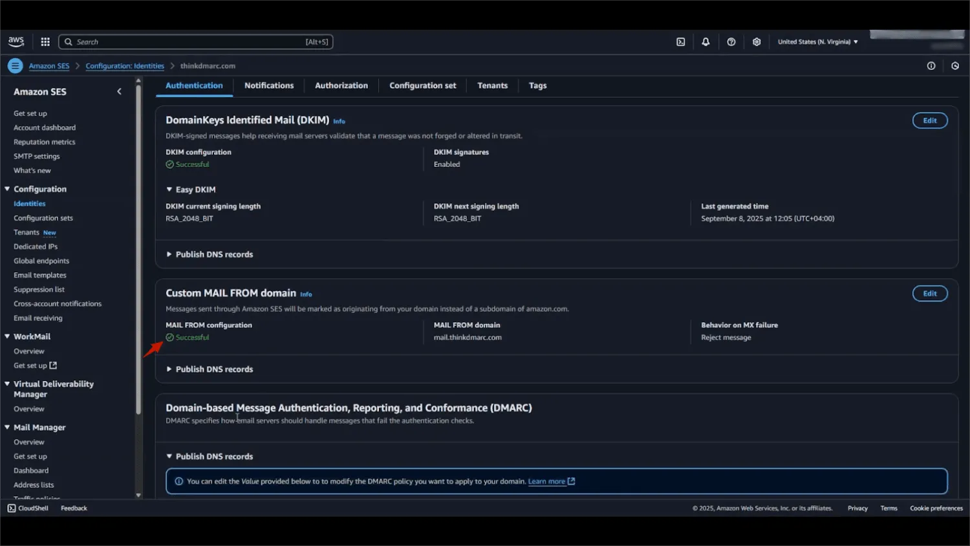Go to Amazon SES breadcrumb link
Screen dimensions: 970x546
point(49,66)
